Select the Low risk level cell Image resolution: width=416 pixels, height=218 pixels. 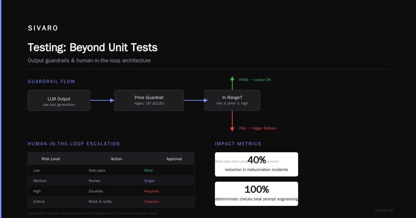36,170
